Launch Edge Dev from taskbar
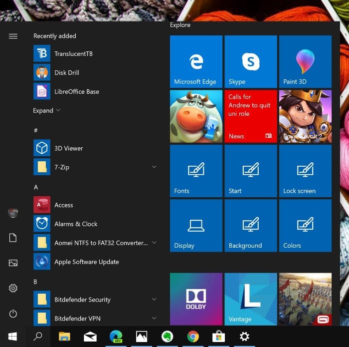The width and height of the screenshot is (349, 347). [x=116, y=337]
